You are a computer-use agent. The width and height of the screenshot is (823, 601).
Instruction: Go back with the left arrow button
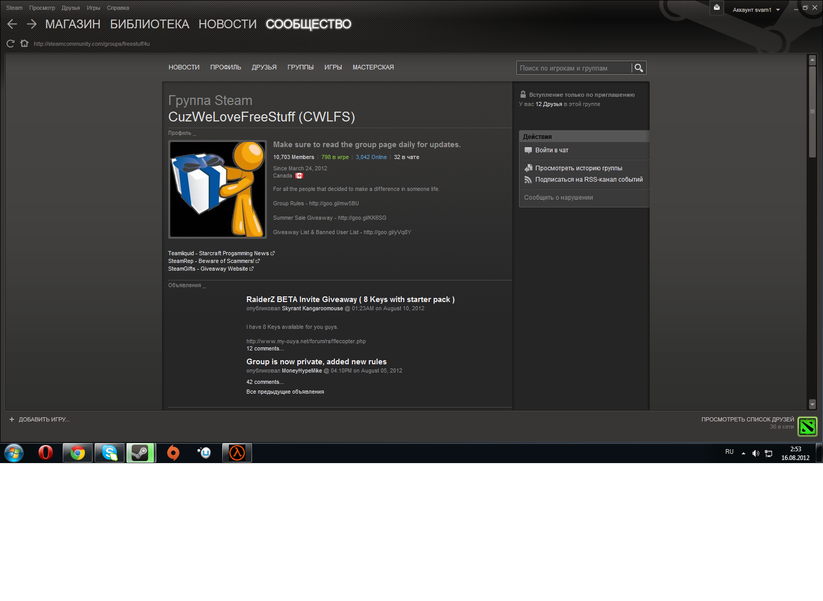click(x=12, y=24)
